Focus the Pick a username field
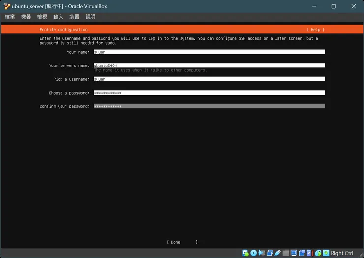The height and width of the screenshot is (258, 364). (x=209, y=79)
